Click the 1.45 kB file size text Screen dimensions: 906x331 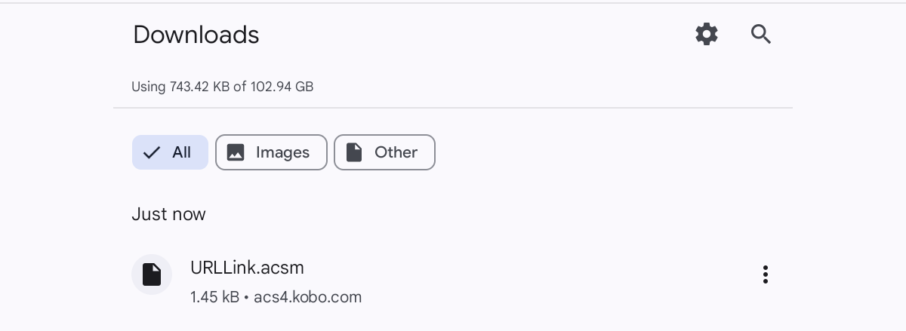point(214,297)
